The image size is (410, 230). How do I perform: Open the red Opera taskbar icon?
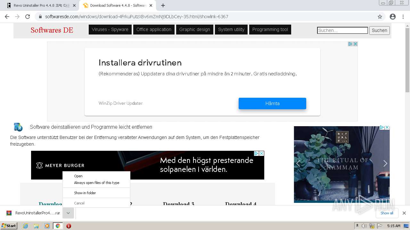pyautogui.click(x=69, y=226)
